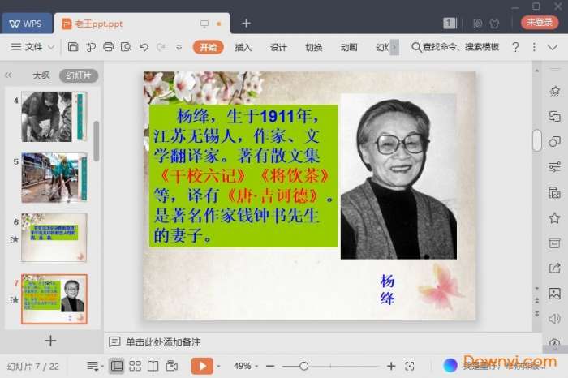Open the properties sliders icon in sidebar
This screenshot has width=568, height=378.
554,166
